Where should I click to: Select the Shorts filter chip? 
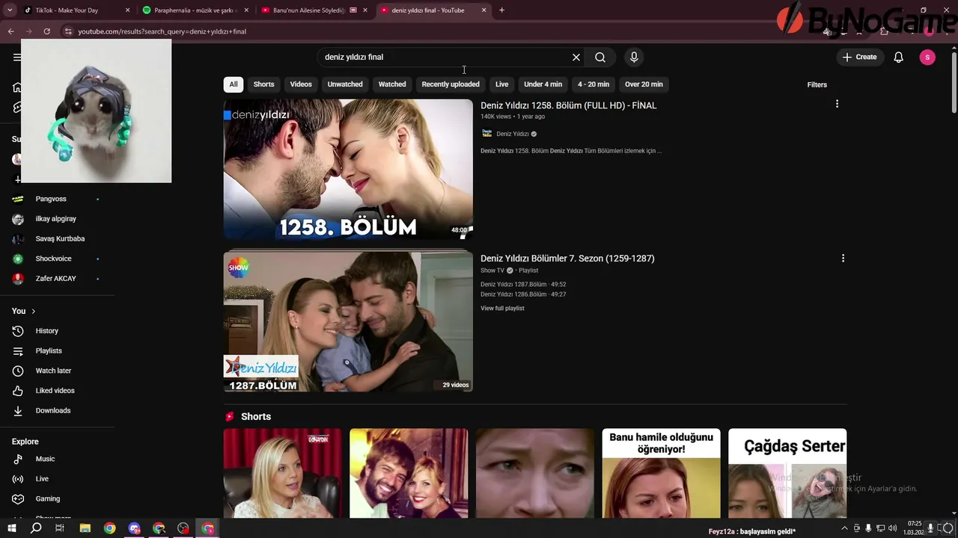pos(263,84)
